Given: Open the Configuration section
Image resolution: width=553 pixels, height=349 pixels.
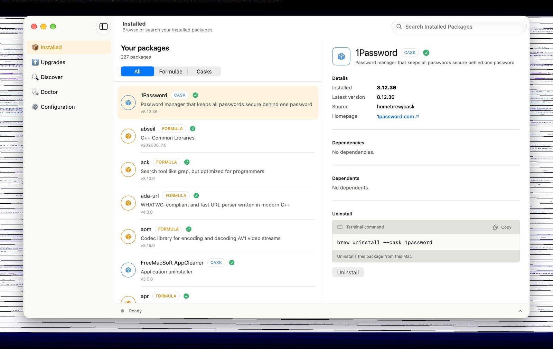Looking at the screenshot, I should point(69,107).
